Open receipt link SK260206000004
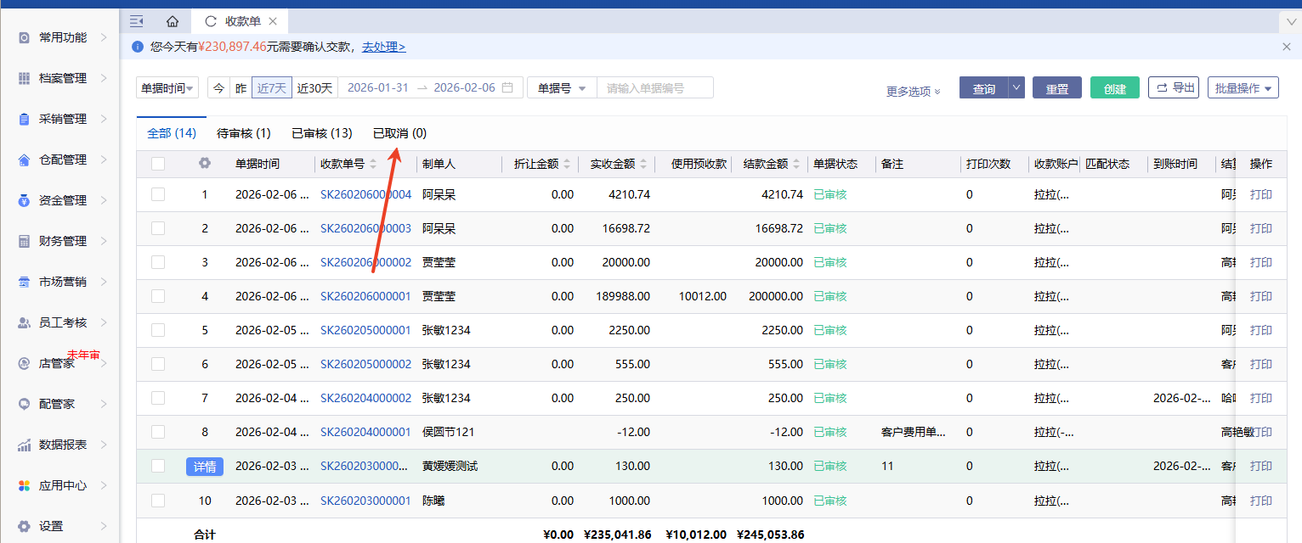The height and width of the screenshot is (543, 1302). 365,194
